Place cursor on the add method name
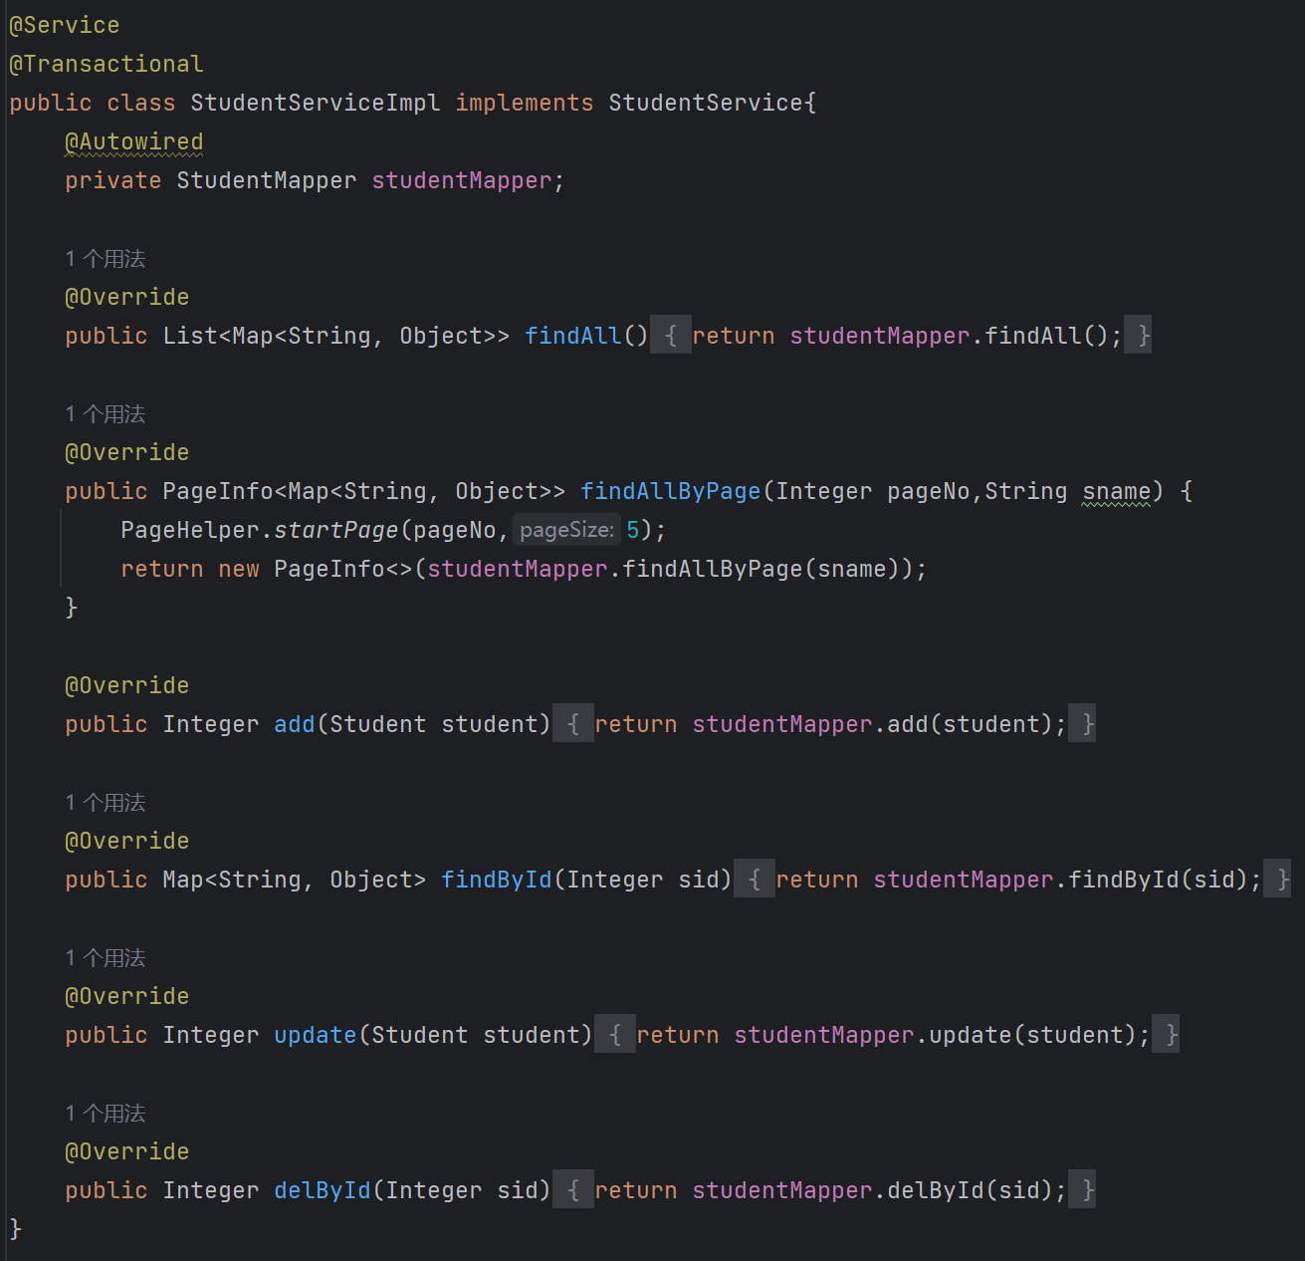The height and width of the screenshot is (1261, 1305). 294,724
